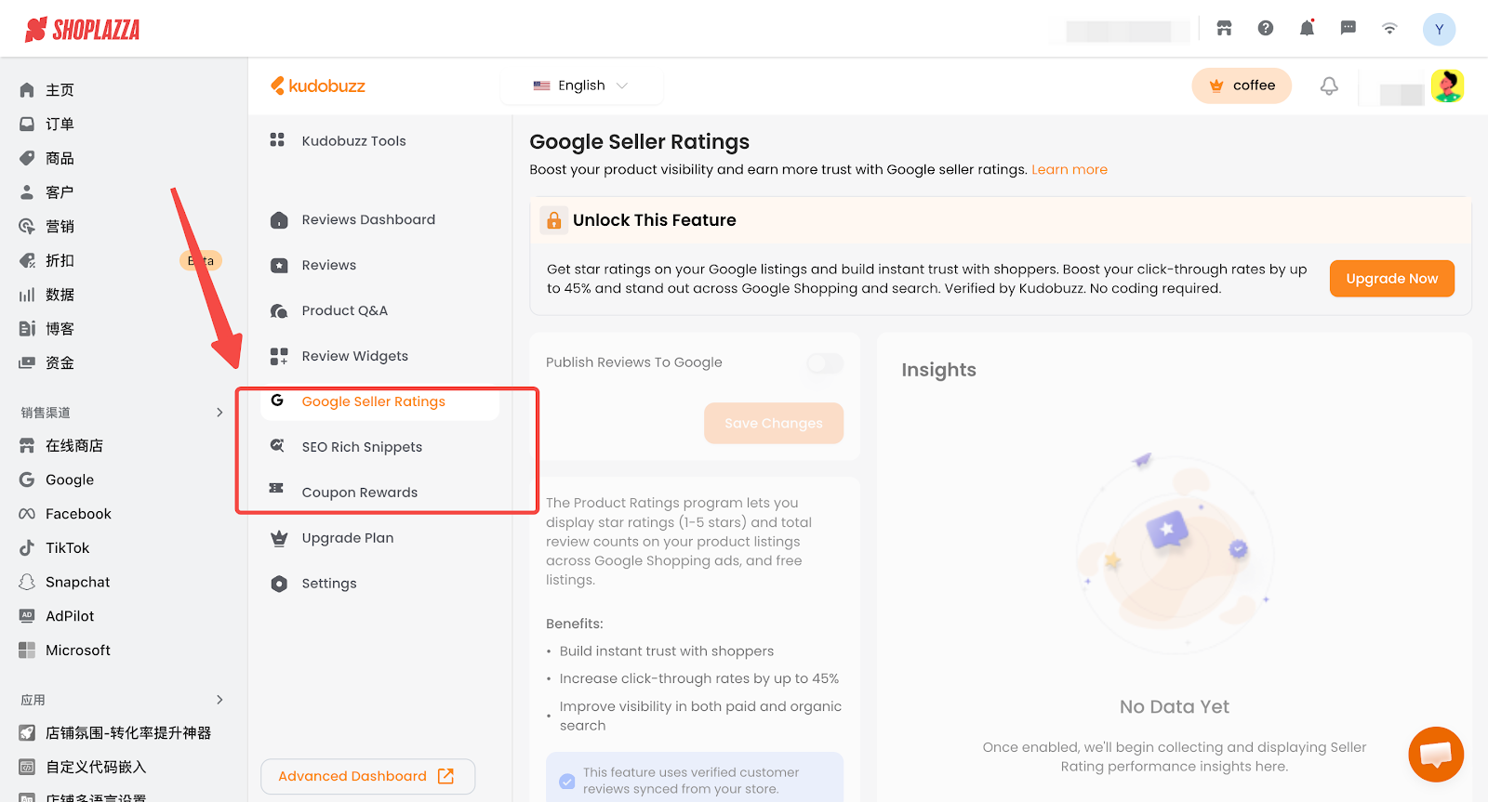Open Shoplazza notifications bell
The height and width of the screenshot is (802, 1488).
coord(1307,29)
